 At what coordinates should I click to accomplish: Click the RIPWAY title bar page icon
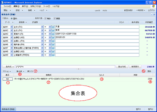[x=2, y=2]
